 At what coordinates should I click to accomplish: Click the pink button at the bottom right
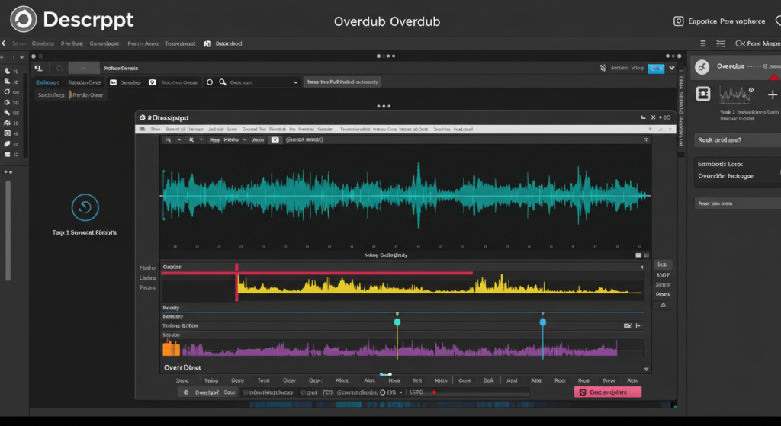608,392
